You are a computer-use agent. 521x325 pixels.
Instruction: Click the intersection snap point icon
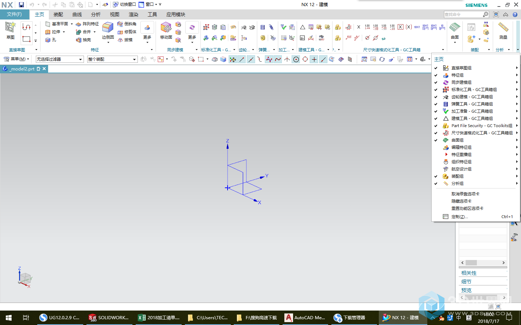pos(287,59)
